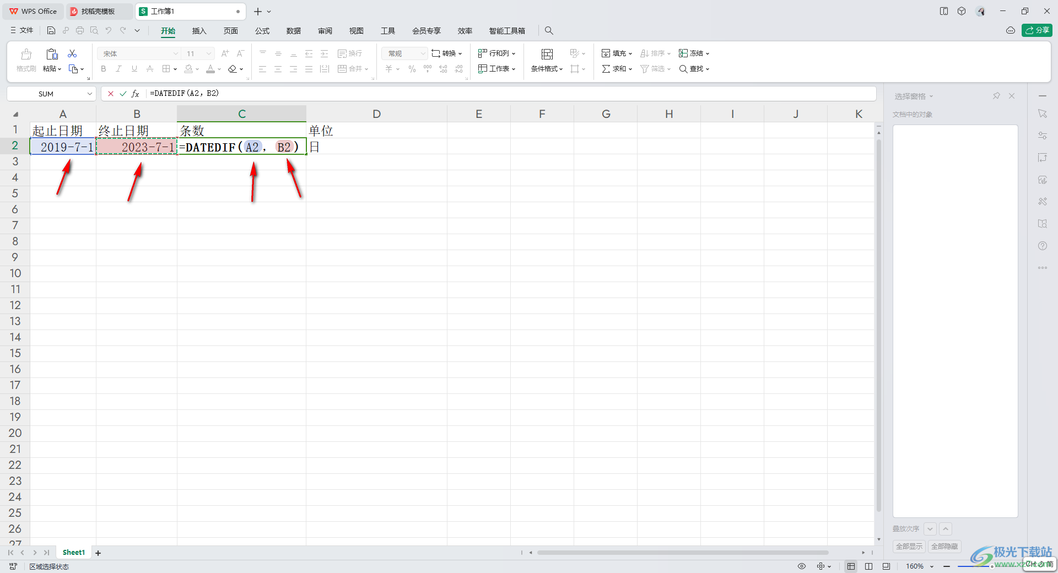Toggle underline formatting
The image size is (1058, 573).
pos(134,69)
